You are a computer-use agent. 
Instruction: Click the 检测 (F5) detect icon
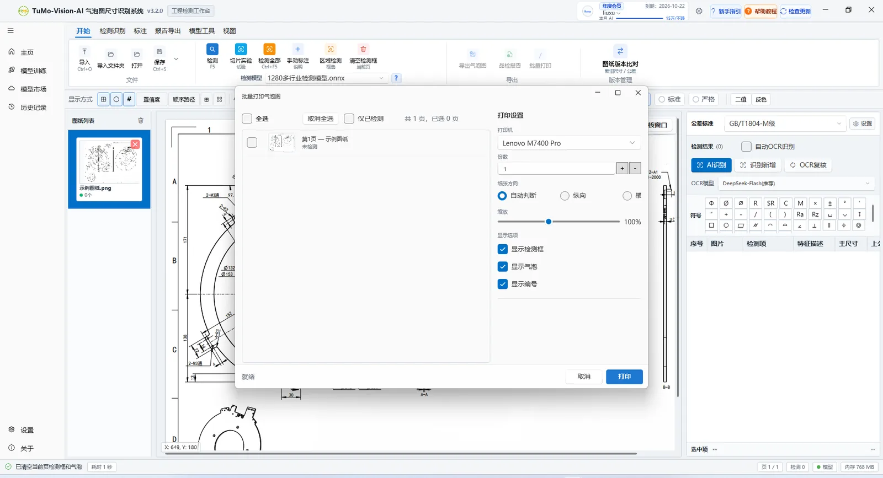[212, 49]
